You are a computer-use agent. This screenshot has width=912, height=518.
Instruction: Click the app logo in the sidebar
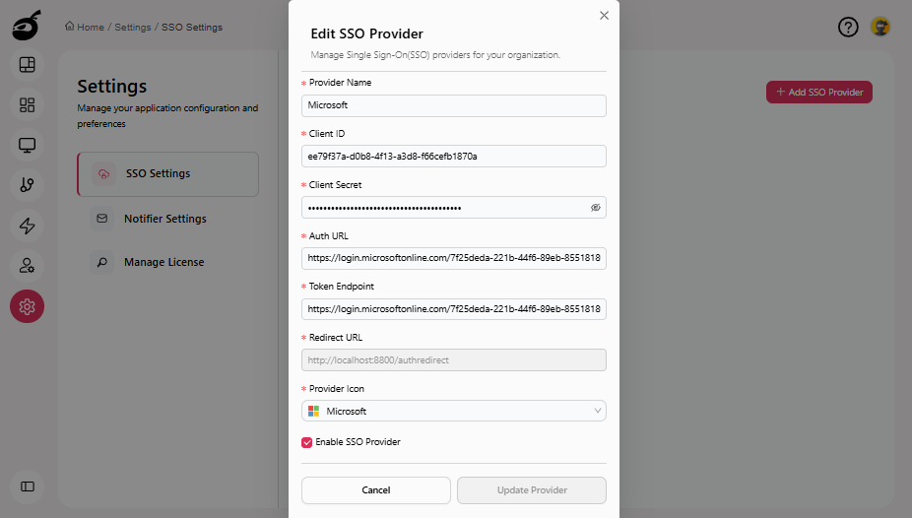pos(27,25)
